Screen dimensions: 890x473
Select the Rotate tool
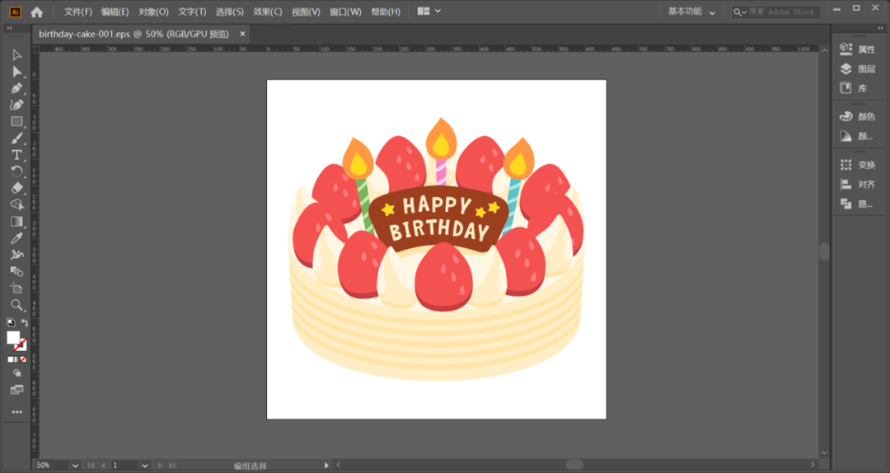click(x=16, y=171)
